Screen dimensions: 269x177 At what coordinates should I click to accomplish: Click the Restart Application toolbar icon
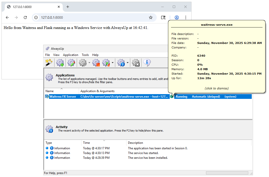coord(106,63)
